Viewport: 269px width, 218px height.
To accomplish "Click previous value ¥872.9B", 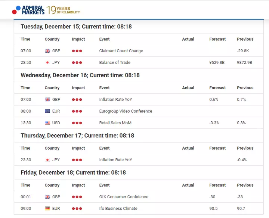I will click(x=244, y=63).
